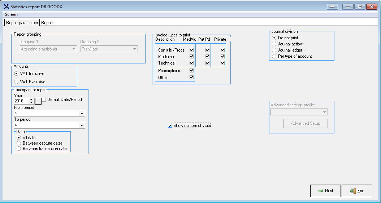Select VAT Exclusive radio option
This screenshot has height=203, width=381.
pyautogui.click(x=16, y=82)
